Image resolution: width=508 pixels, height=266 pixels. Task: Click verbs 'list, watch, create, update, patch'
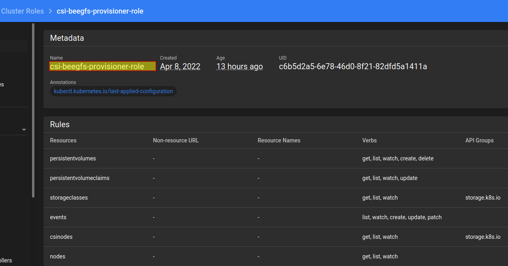pyautogui.click(x=402, y=217)
